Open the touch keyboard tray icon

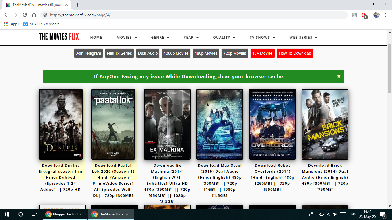pyautogui.click(x=343, y=214)
